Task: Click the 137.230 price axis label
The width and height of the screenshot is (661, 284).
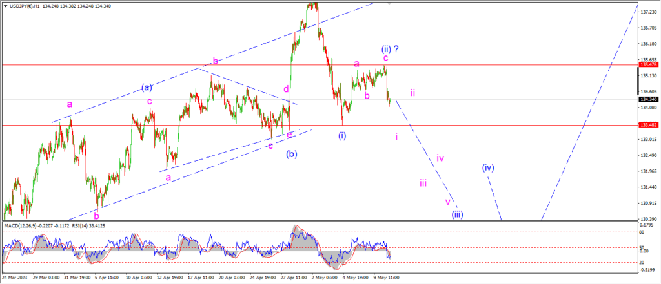Action: click(647, 12)
